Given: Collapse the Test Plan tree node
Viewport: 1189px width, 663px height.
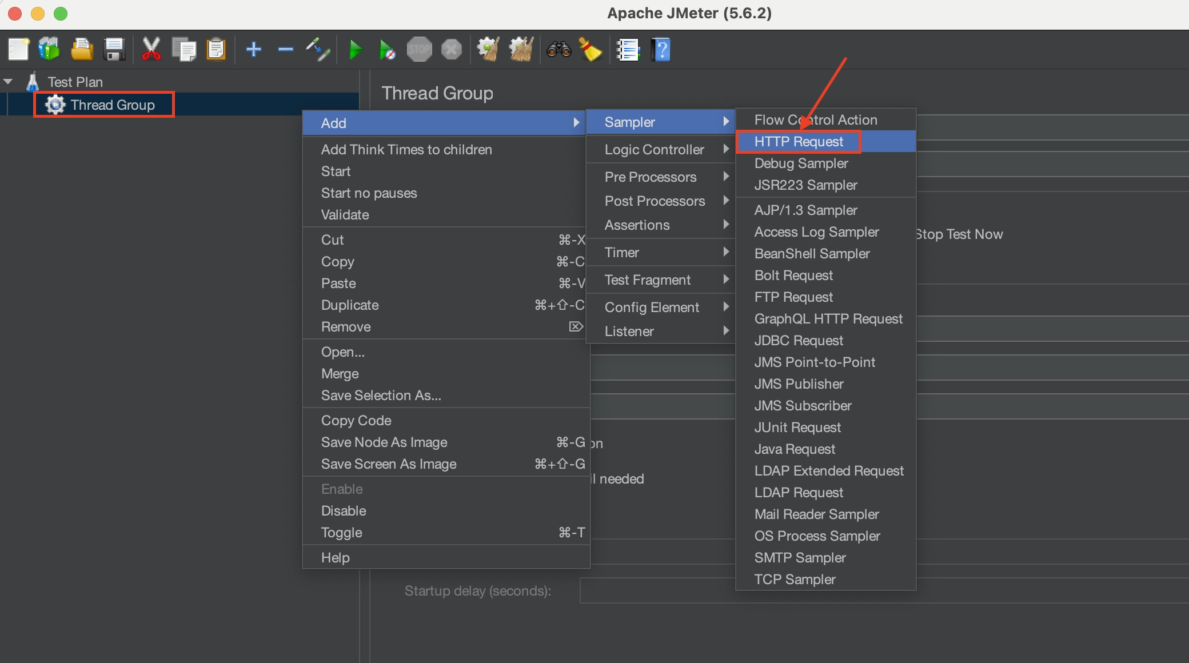Looking at the screenshot, I should coord(9,82).
